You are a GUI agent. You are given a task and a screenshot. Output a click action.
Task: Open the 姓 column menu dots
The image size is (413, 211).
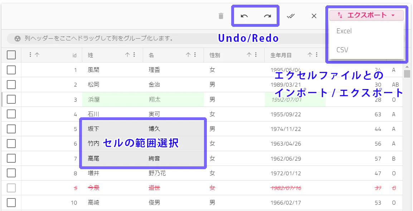[x=134, y=55]
